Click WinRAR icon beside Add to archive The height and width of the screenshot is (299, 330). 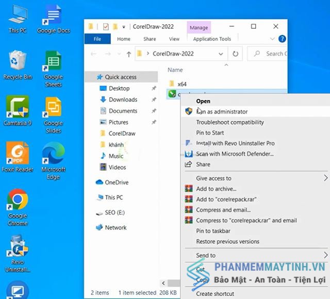(189, 189)
